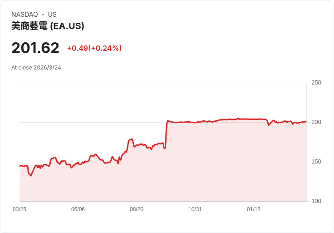Click the left start of the price line
This screenshot has height=233, width=334.
click(20, 166)
